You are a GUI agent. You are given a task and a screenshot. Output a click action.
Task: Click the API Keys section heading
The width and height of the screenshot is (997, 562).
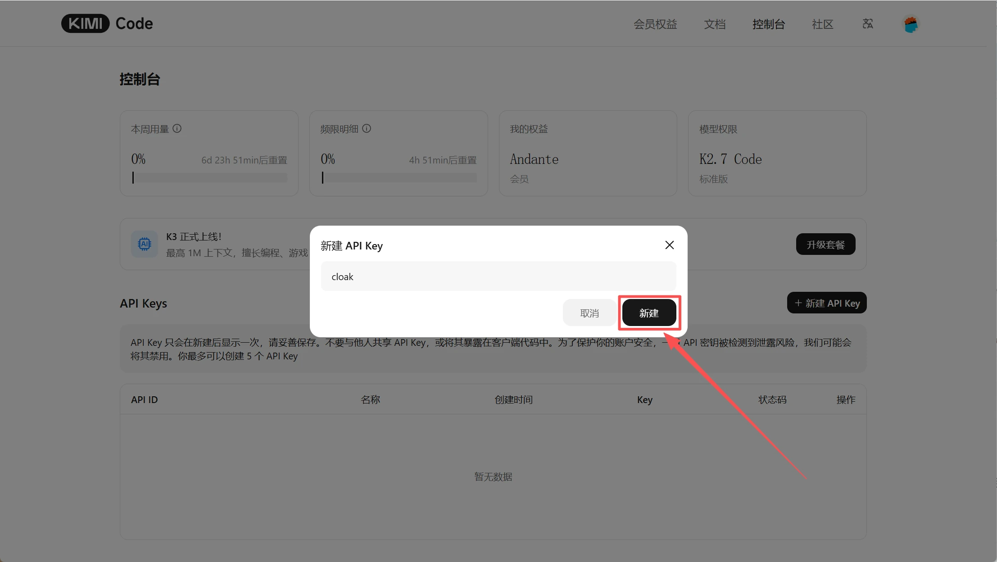coord(143,304)
